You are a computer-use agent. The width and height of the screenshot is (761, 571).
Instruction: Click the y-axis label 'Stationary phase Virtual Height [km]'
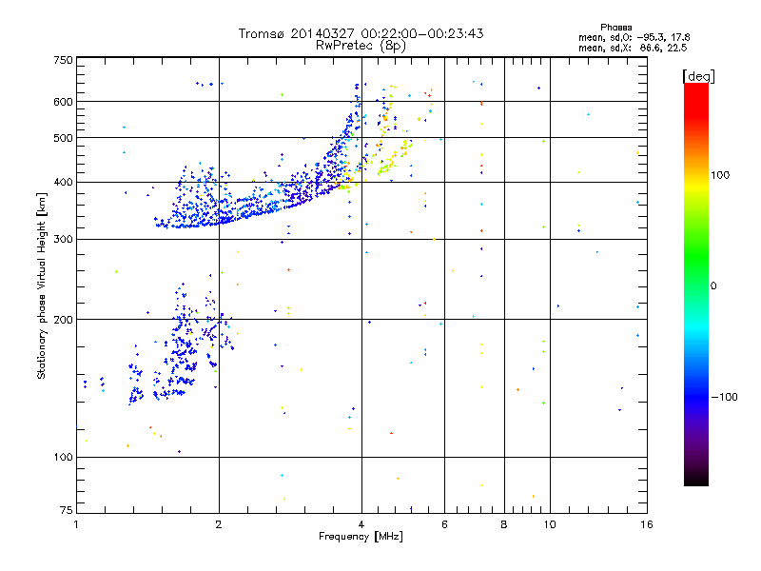(x=42, y=286)
